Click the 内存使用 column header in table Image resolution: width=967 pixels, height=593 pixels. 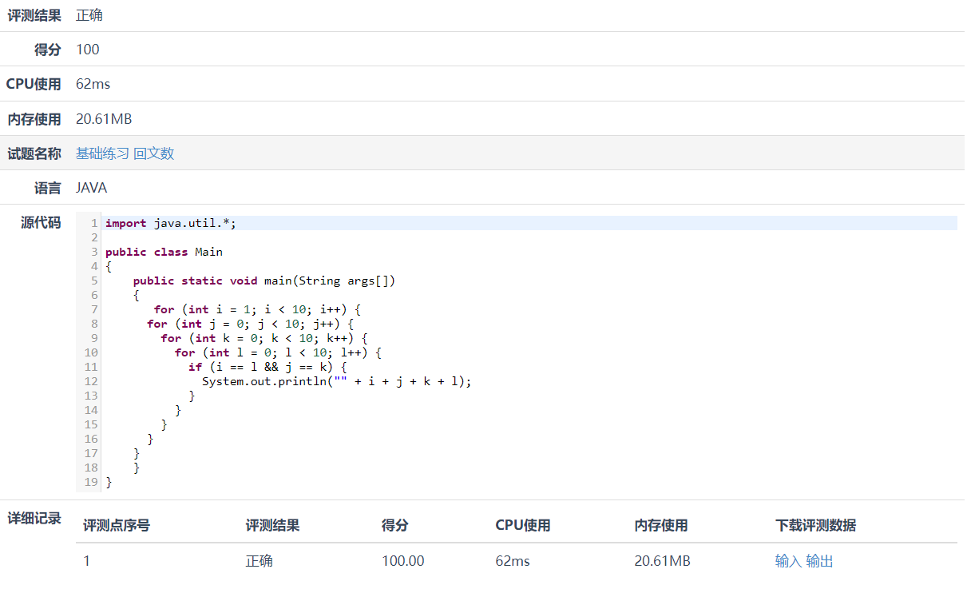point(661,525)
